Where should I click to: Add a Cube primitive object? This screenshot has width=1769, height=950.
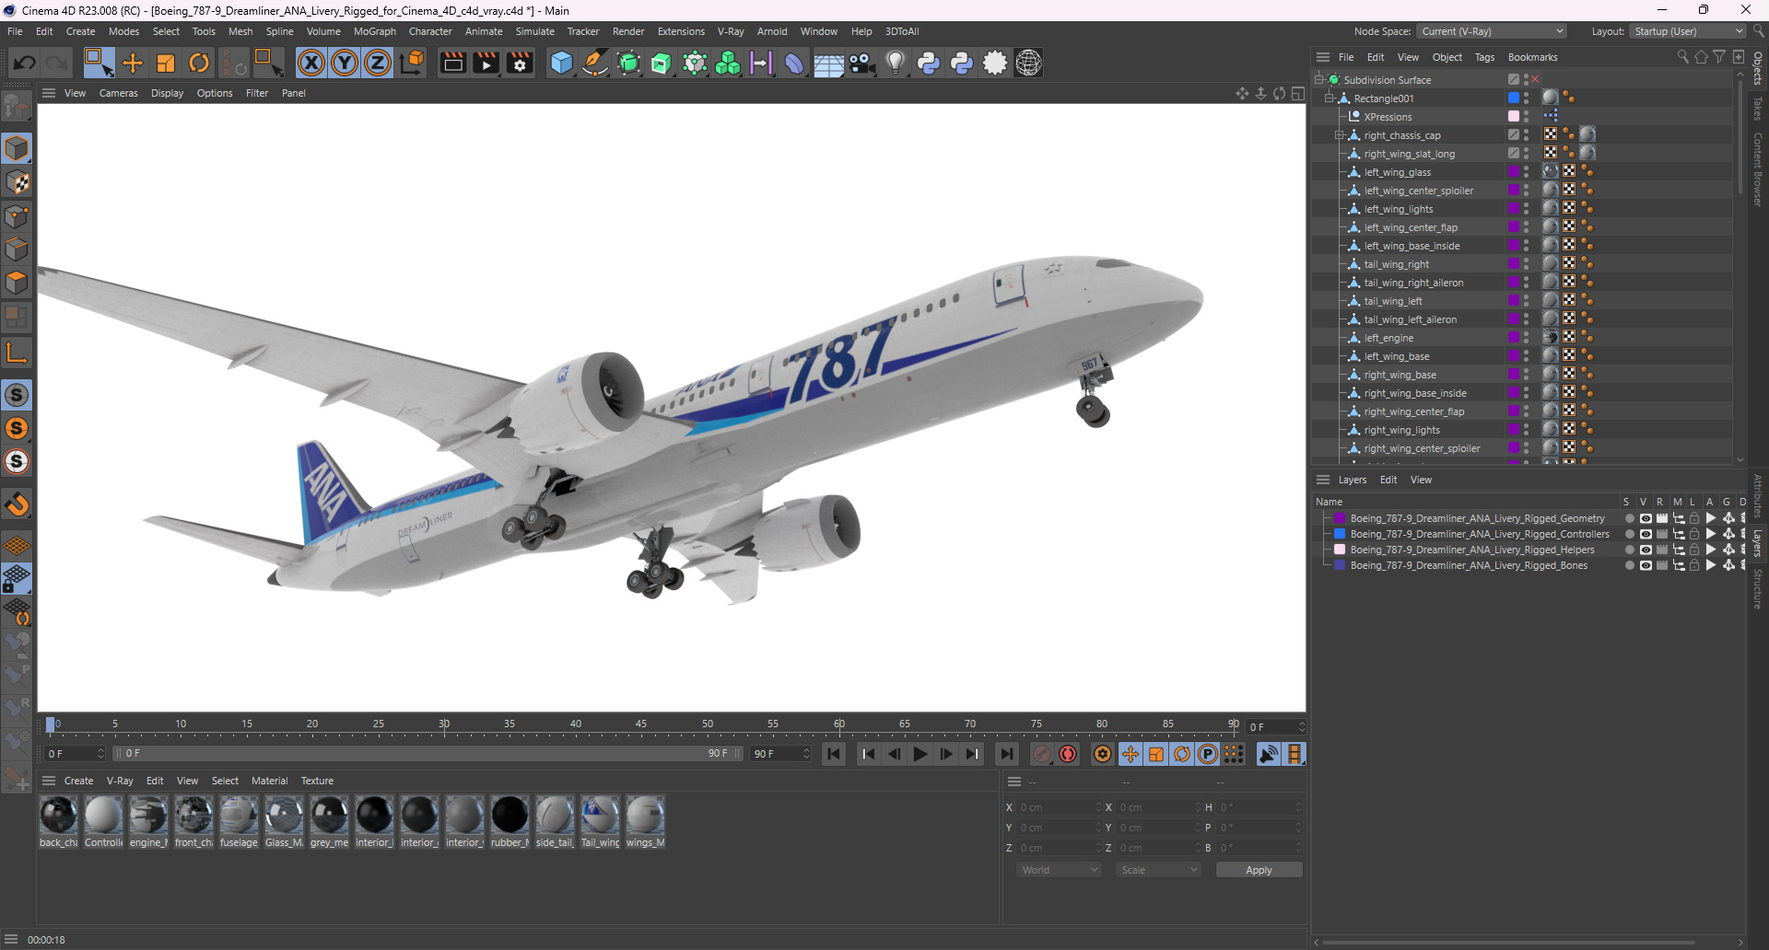click(x=561, y=63)
